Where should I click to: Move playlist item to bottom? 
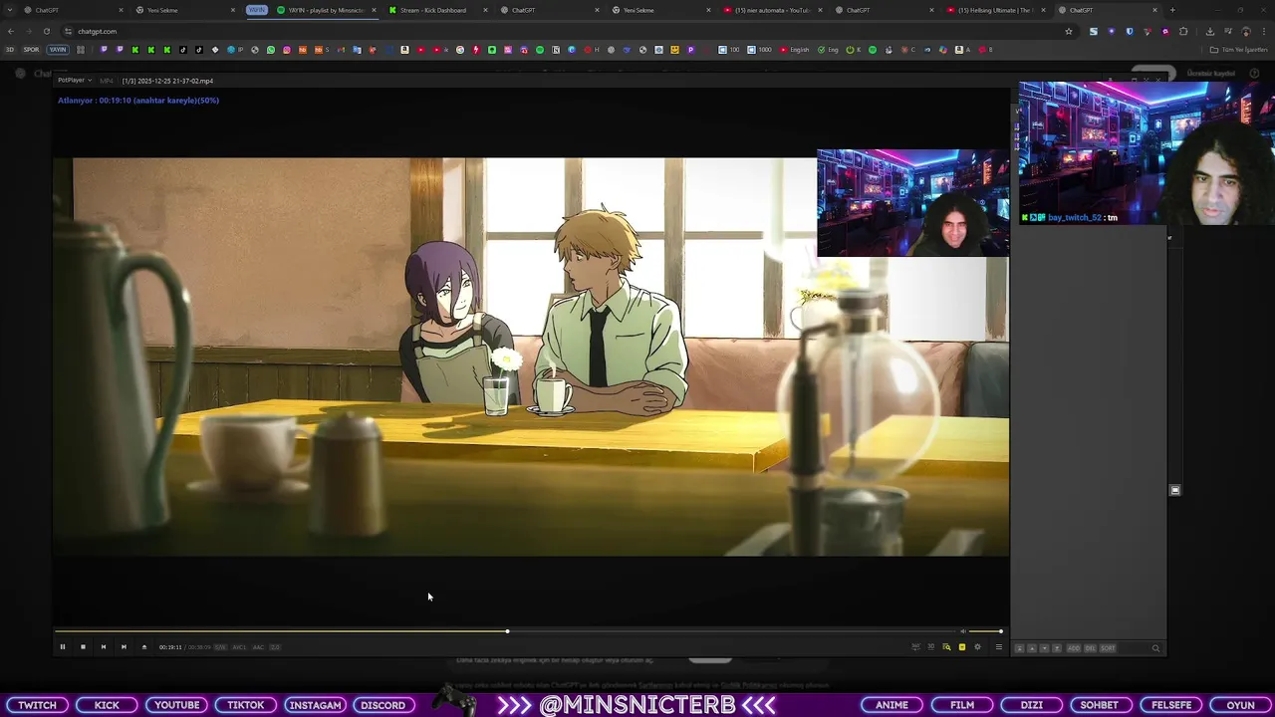coord(1057,648)
